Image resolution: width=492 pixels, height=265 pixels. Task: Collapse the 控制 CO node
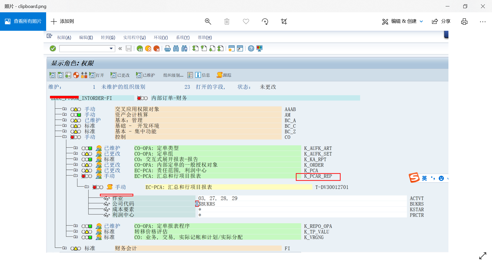click(65, 137)
